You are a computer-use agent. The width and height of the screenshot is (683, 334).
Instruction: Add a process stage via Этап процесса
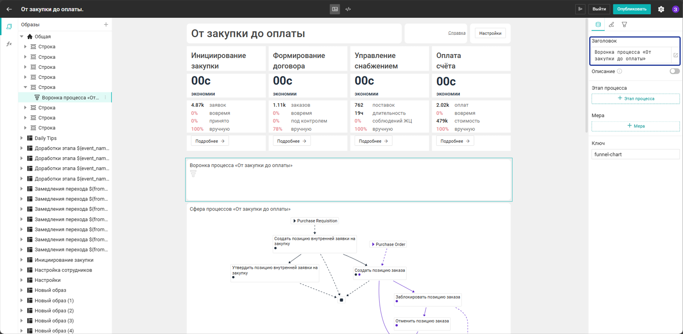point(636,99)
